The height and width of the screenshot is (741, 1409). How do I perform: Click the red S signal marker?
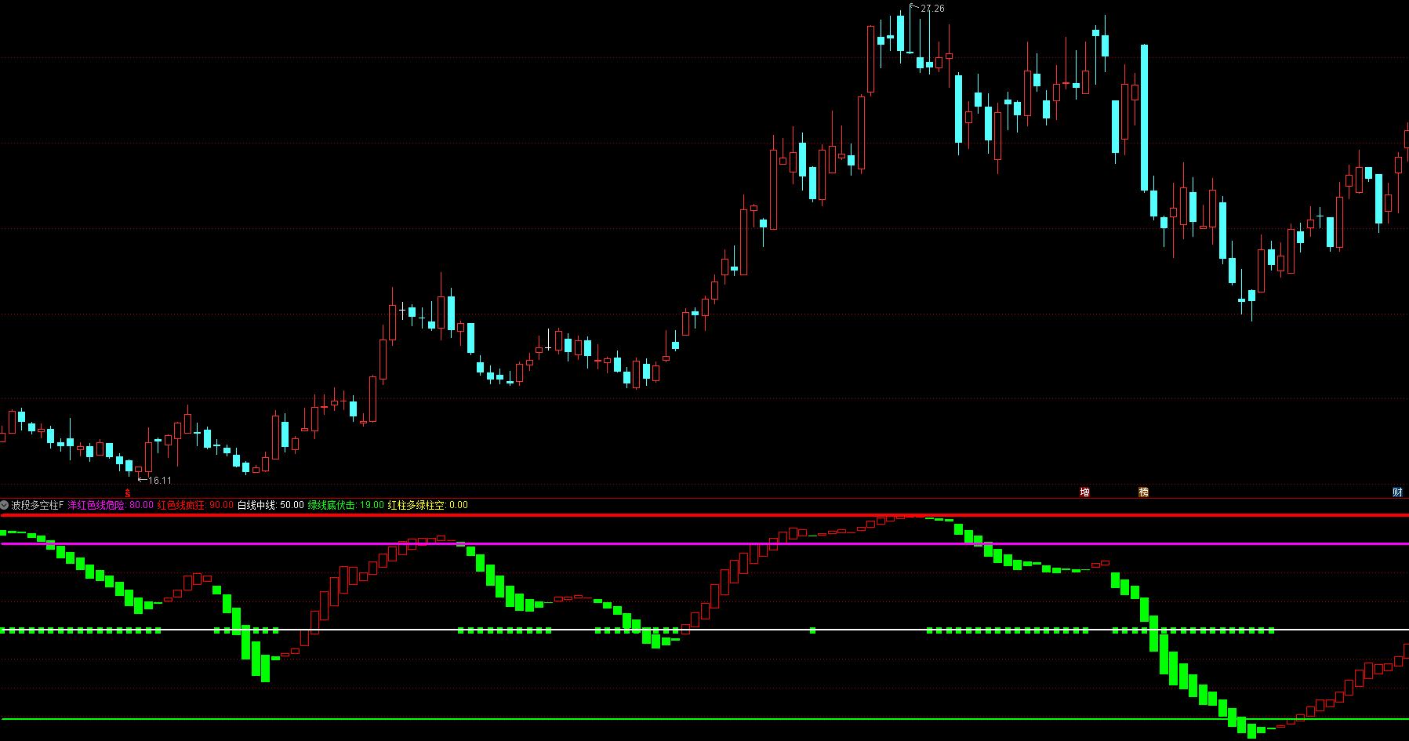(128, 493)
